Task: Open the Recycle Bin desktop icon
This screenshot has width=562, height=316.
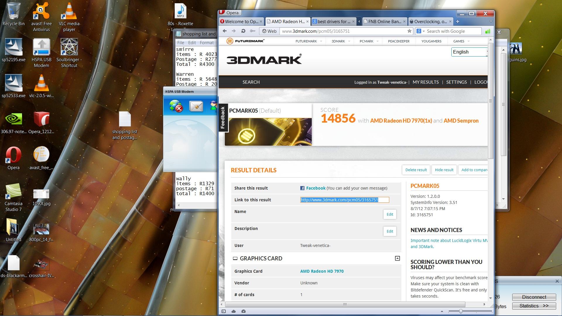Action: (x=13, y=14)
